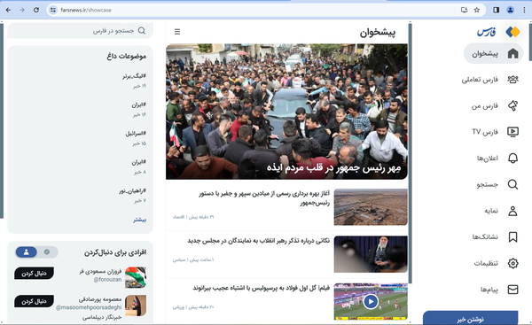Viewport: 532px width, 325px height.
Task: Open تنظیمات settings gear icon
Action: (x=512, y=263)
